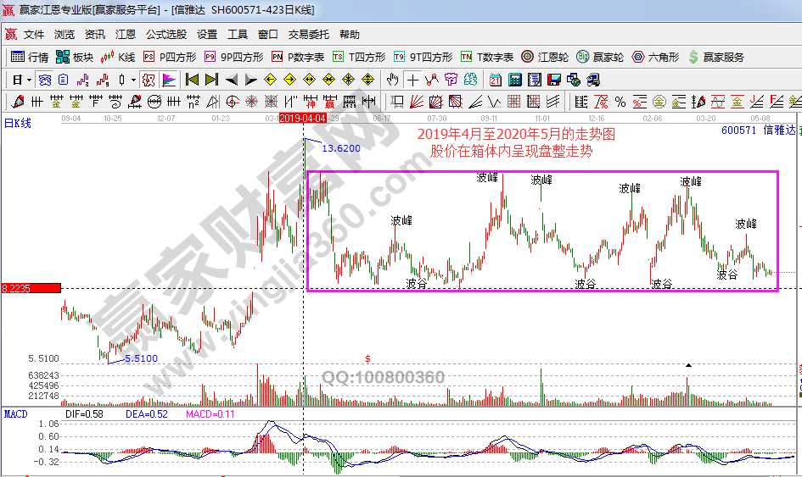Toggle the percent sign drawing tool
Screen dimensions: 802x477
(620, 102)
